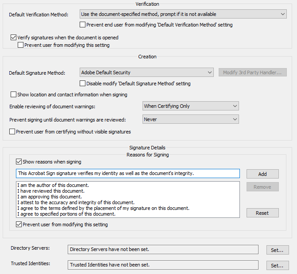This screenshot has height=274, width=297.
Task: Uncheck 'Verify signatures when the document is opened'
Action: click(x=14, y=38)
